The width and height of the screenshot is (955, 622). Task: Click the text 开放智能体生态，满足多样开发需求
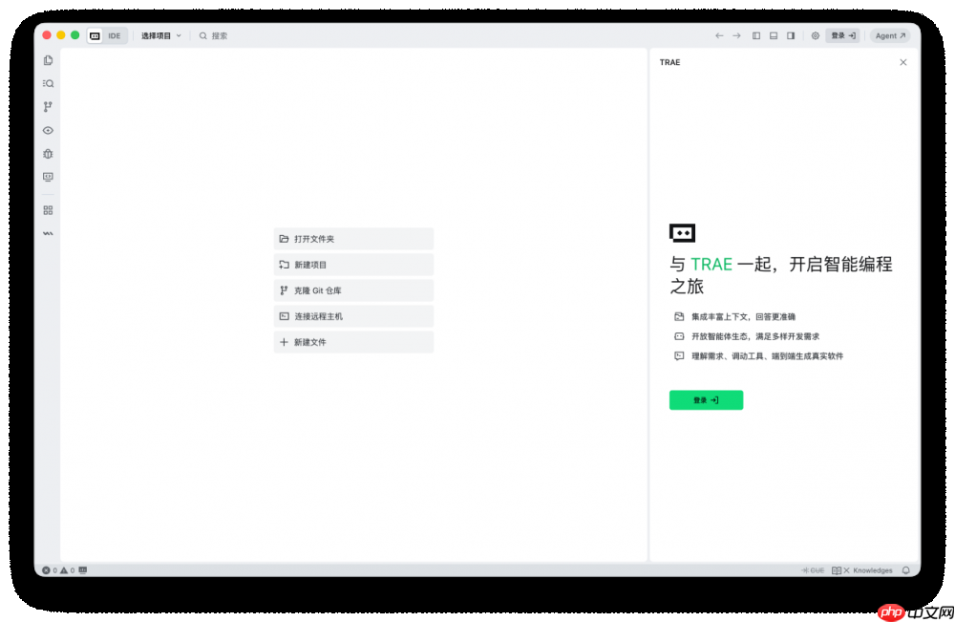[x=755, y=336]
